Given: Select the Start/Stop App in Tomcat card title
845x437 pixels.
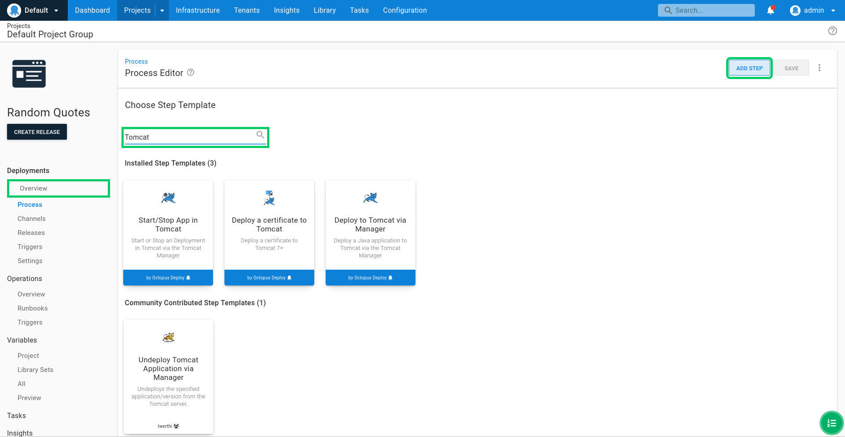Looking at the screenshot, I should (168, 224).
